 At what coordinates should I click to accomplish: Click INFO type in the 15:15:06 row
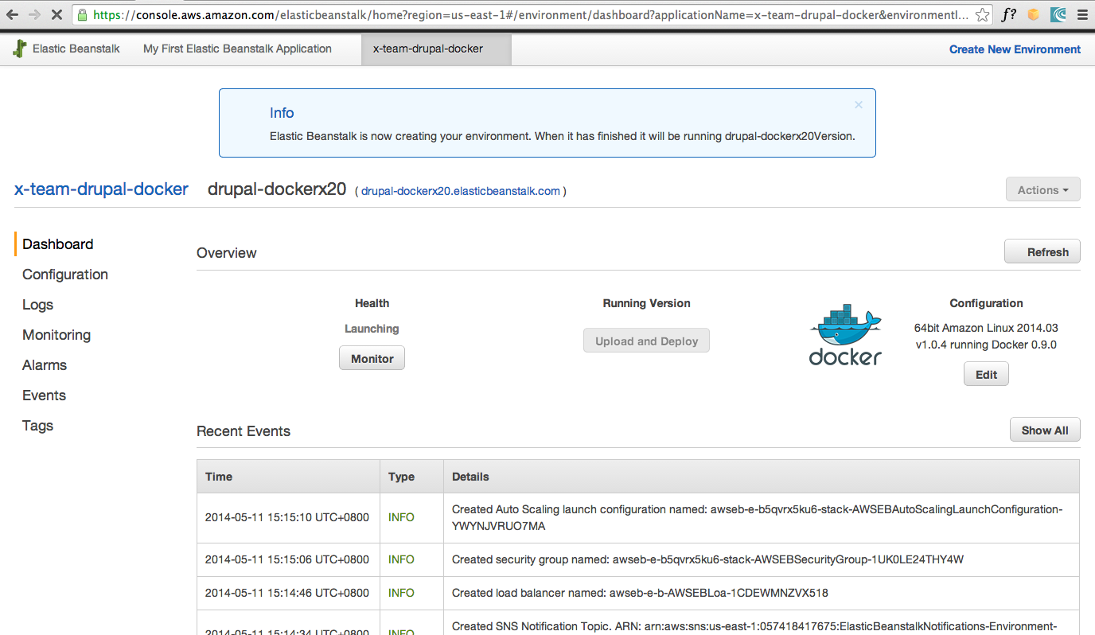point(401,559)
